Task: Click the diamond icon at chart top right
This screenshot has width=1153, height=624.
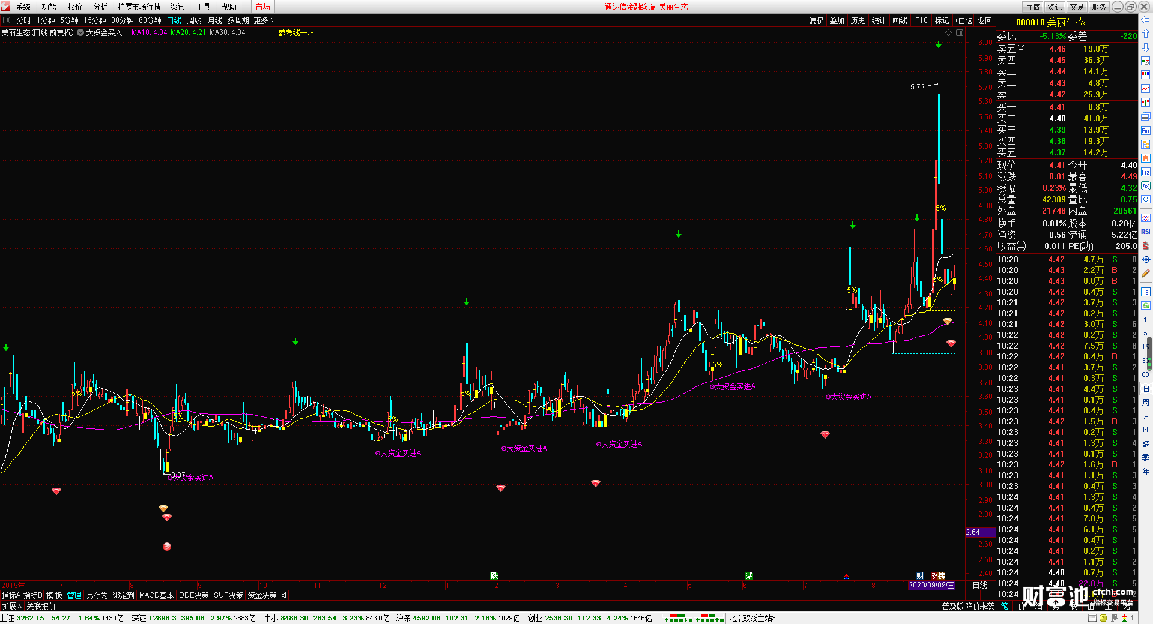Action: coord(949,32)
